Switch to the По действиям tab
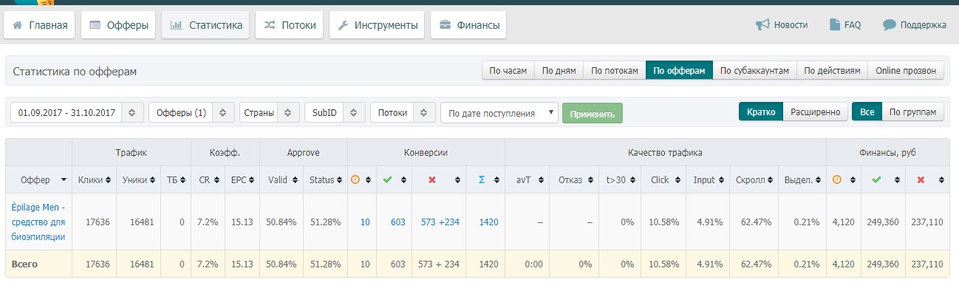The width and height of the screenshot is (959, 291). pyautogui.click(x=832, y=71)
